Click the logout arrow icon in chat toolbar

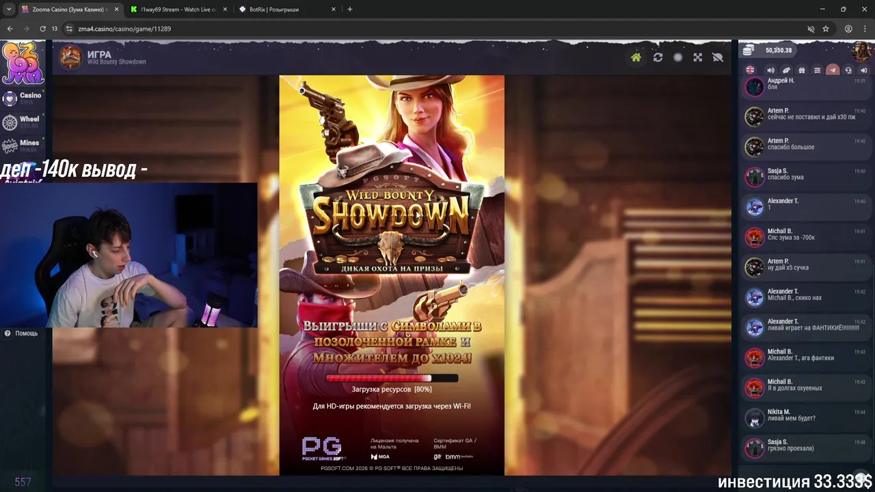click(863, 70)
